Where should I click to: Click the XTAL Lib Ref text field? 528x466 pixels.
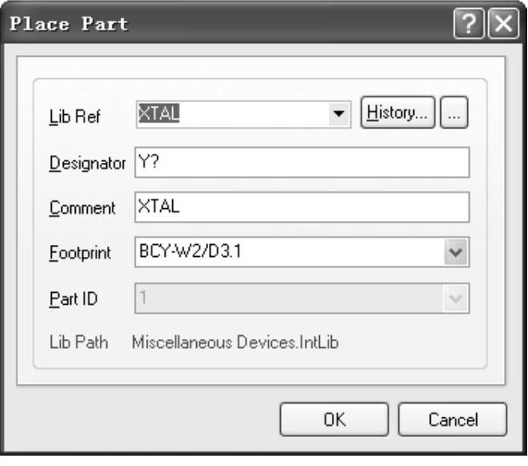231,114
